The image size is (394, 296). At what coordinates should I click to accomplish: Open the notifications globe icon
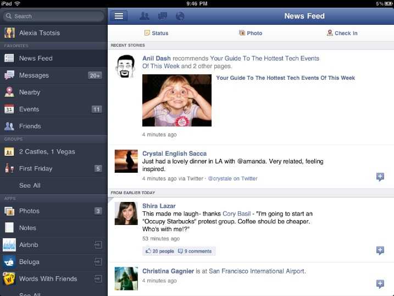(180, 16)
